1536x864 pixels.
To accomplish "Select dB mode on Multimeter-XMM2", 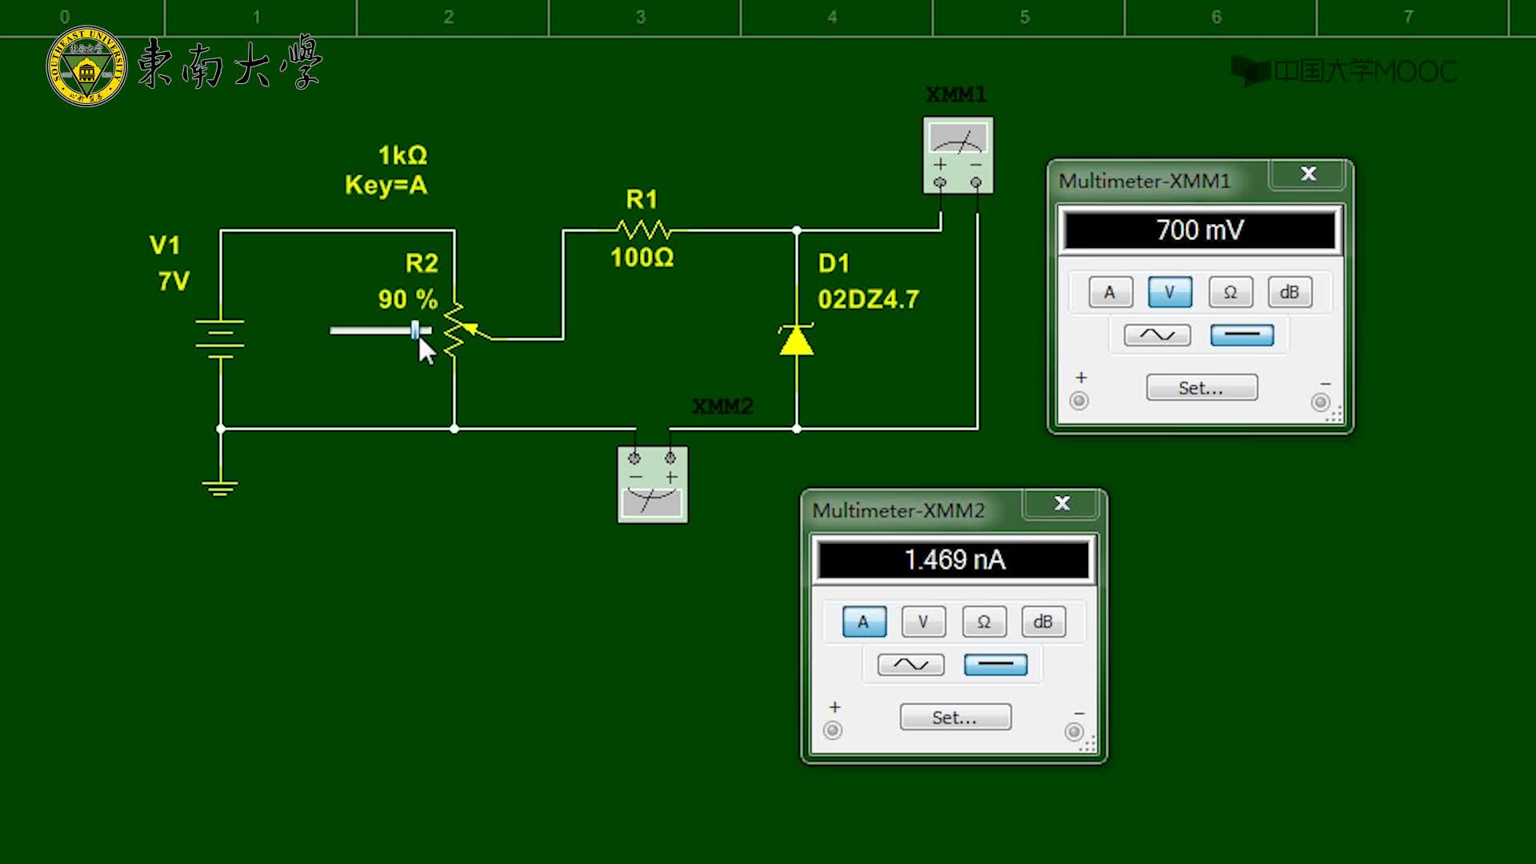I will click(x=1043, y=622).
